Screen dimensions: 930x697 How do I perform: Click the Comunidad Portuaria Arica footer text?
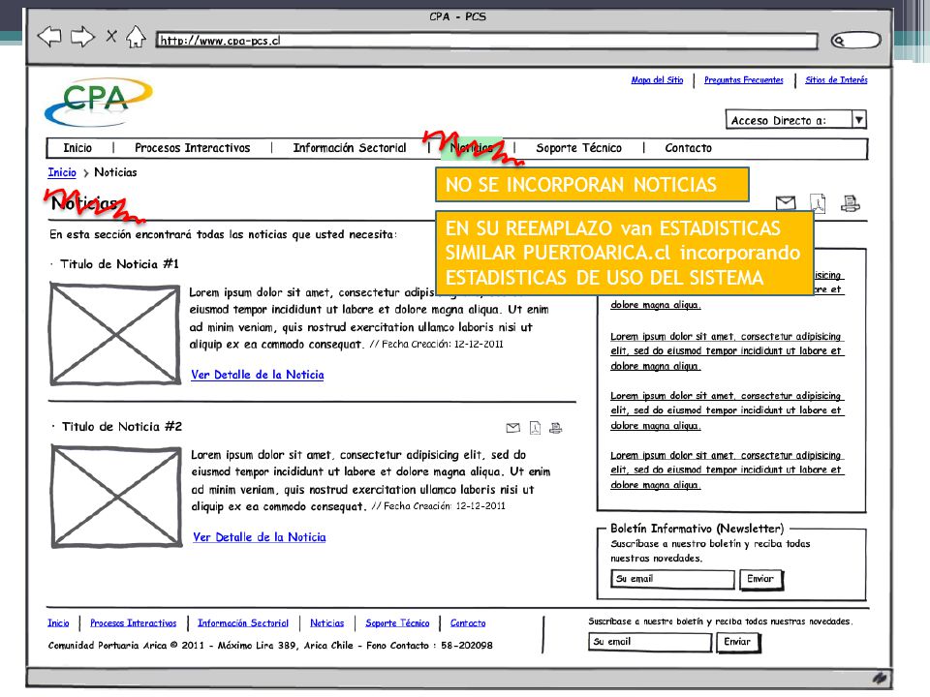[270, 646]
